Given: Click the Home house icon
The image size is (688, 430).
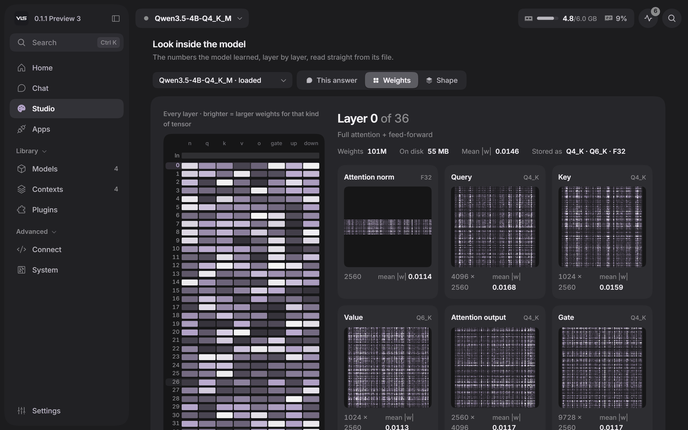Looking at the screenshot, I should [21, 68].
